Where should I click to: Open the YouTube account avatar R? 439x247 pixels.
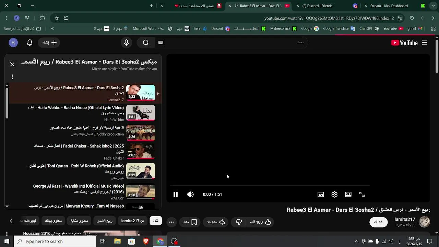click(13, 43)
